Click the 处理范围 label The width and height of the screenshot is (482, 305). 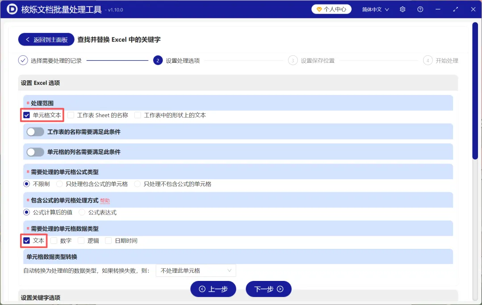pyautogui.click(x=42, y=103)
